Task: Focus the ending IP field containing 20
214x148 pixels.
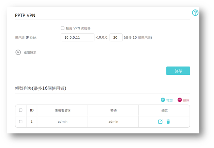Action: click(116, 38)
